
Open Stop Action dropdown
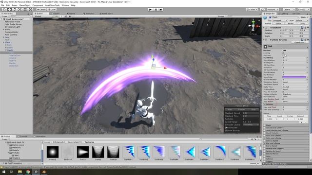[295, 102]
